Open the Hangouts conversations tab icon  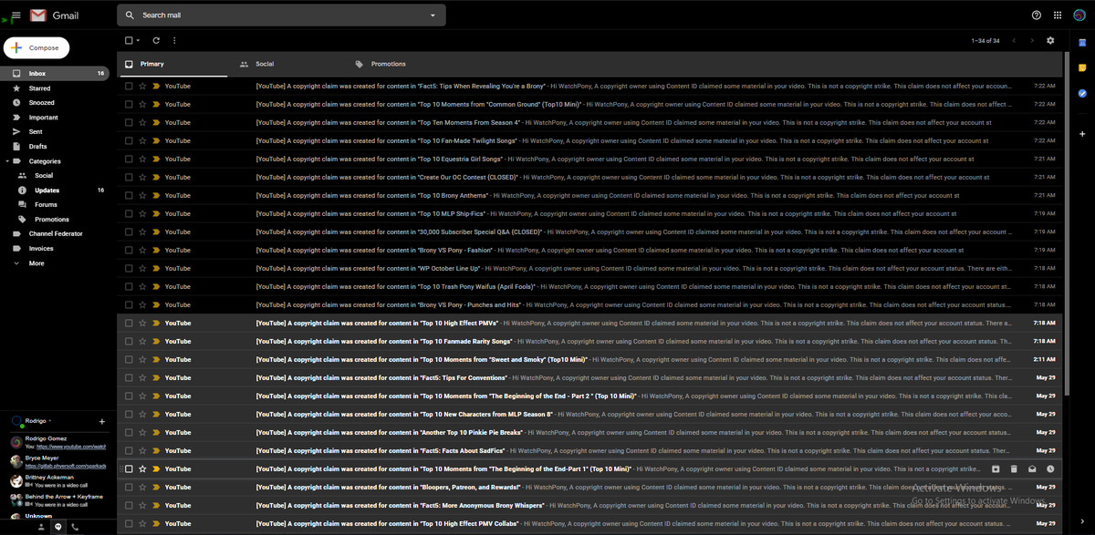coord(57,527)
